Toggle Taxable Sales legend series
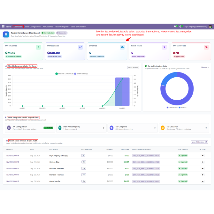 click(81, 74)
